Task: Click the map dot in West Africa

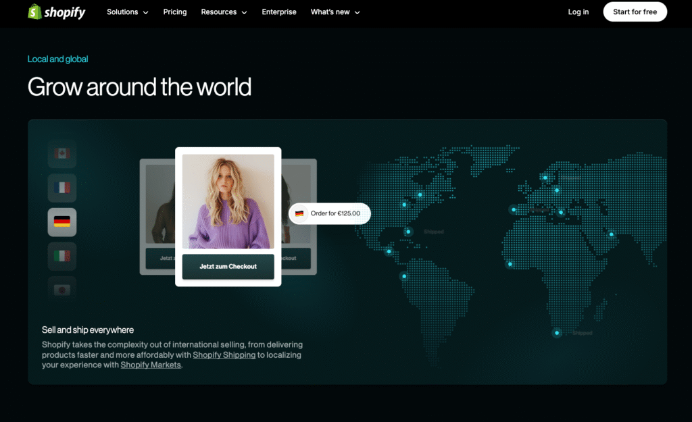Action: (x=510, y=264)
